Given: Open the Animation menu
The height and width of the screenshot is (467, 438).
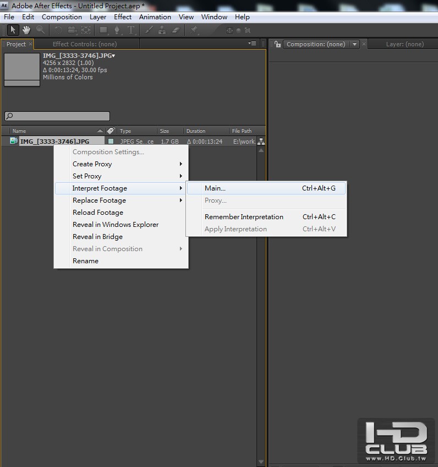Looking at the screenshot, I should [x=155, y=17].
